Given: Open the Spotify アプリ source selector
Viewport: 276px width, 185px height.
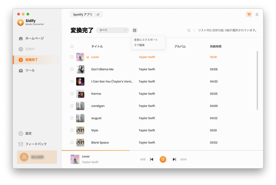Looking at the screenshot, I should click(86, 14).
